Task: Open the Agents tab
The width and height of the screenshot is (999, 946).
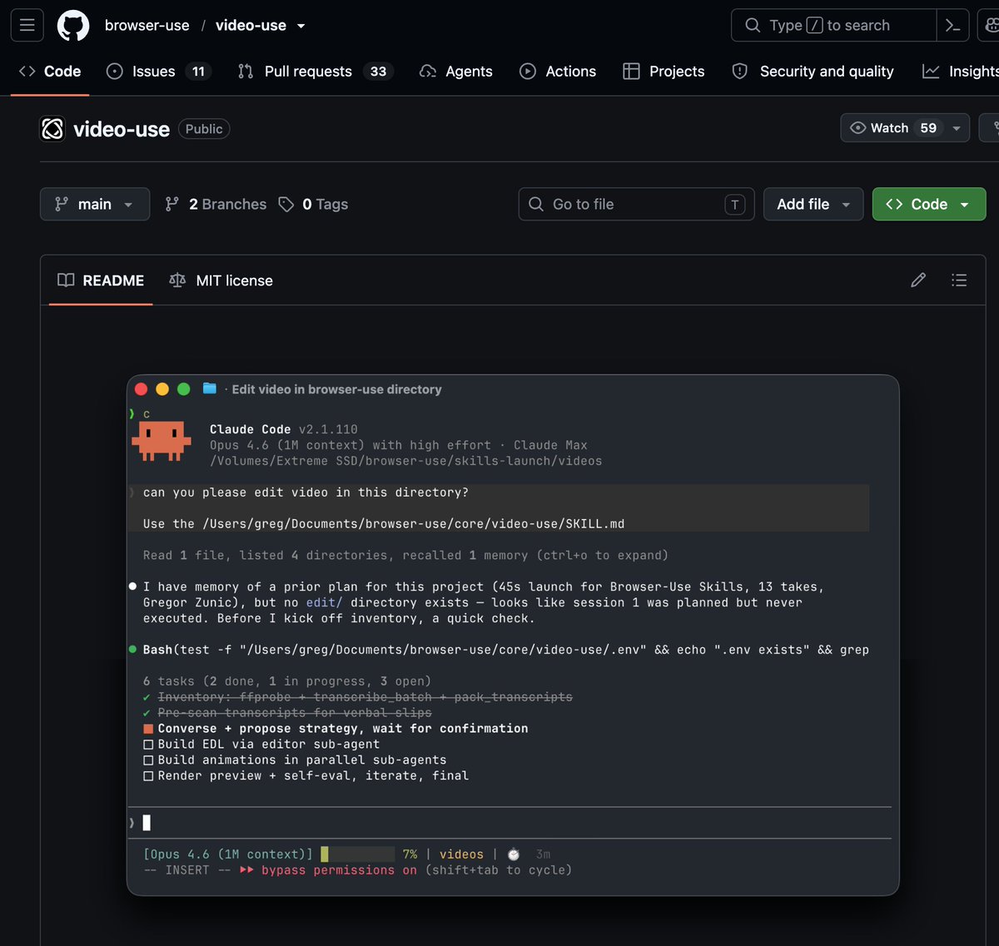Action: pyautogui.click(x=456, y=72)
